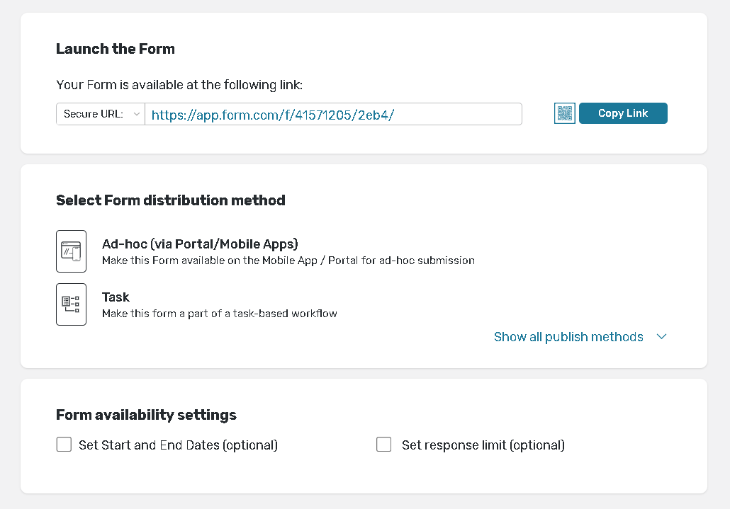Click the Ad-hoc Portal/Mobile Apps icon
The height and width of the screenshot is (509, 730).
71,251
